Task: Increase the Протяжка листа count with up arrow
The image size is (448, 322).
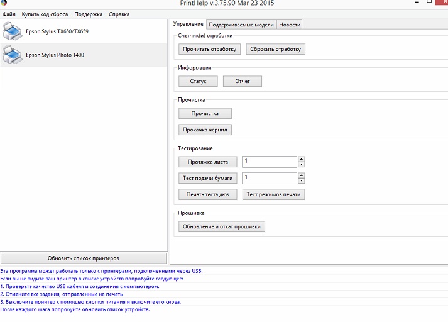Action: [x=302, y=159]
